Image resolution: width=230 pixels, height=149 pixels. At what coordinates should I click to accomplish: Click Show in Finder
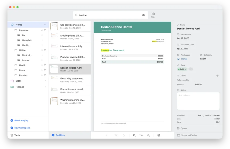[187, 135]
